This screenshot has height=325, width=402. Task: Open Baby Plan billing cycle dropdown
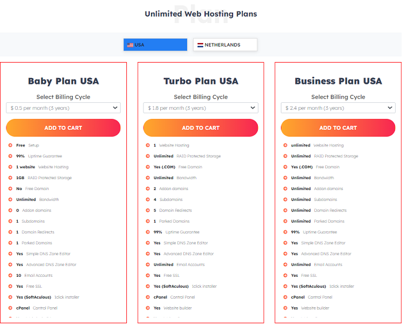63,108
